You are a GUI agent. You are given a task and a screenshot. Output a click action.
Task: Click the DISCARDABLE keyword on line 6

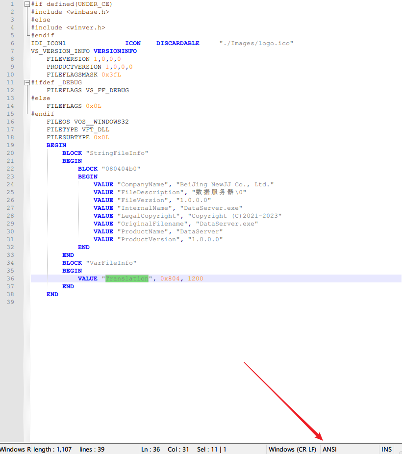(x=177, y=43)
